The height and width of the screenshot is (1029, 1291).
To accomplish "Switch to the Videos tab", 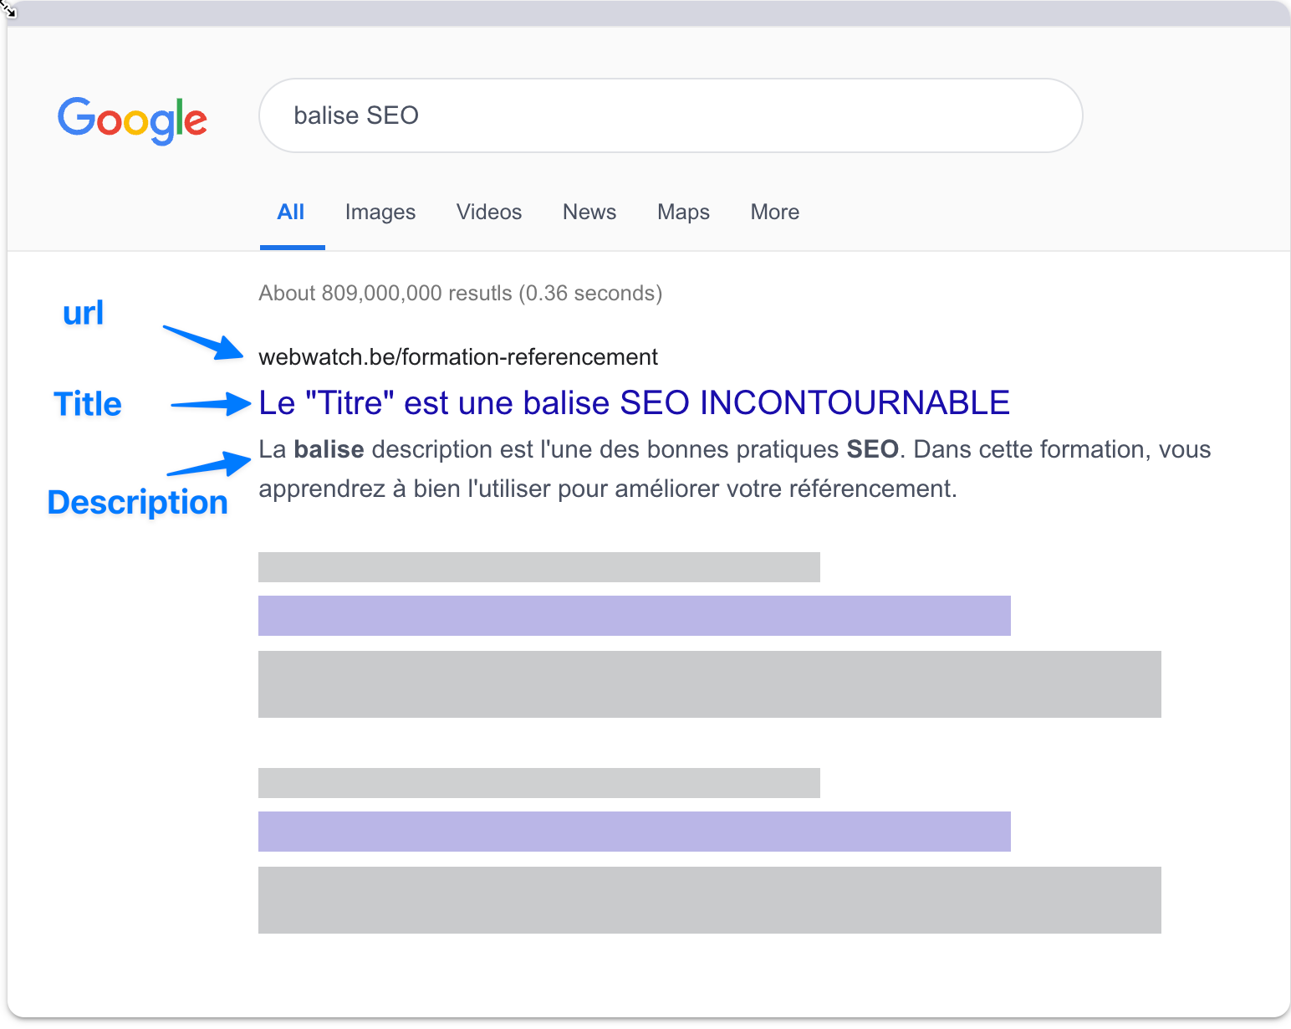I will 488,212.
